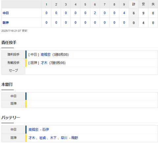The width and height of the screenshot is (158, 143).
Task: Open catcher 石伊 player link
Action: click(x=45, y=130)
